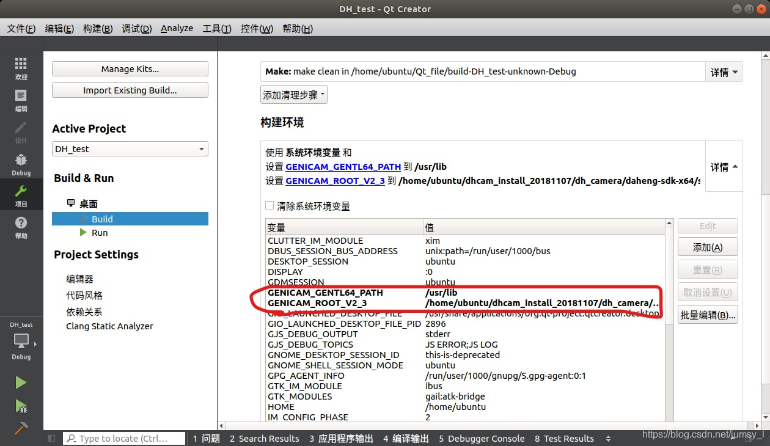Screen dimensions: 770x446
Task: Open the Build (构建) menu
Action: pyautogui.click(x=98, y=29)
